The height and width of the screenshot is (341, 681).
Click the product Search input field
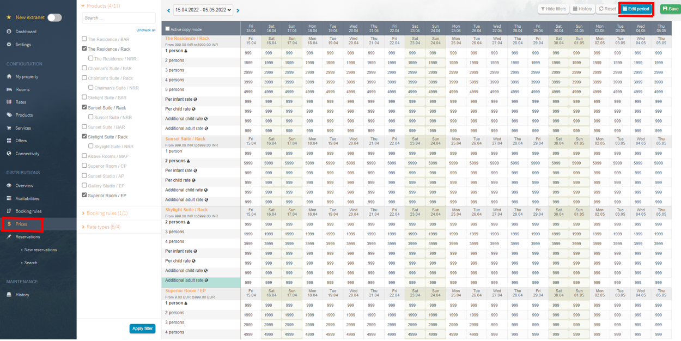pyautogui.click(x=118, y=18)
